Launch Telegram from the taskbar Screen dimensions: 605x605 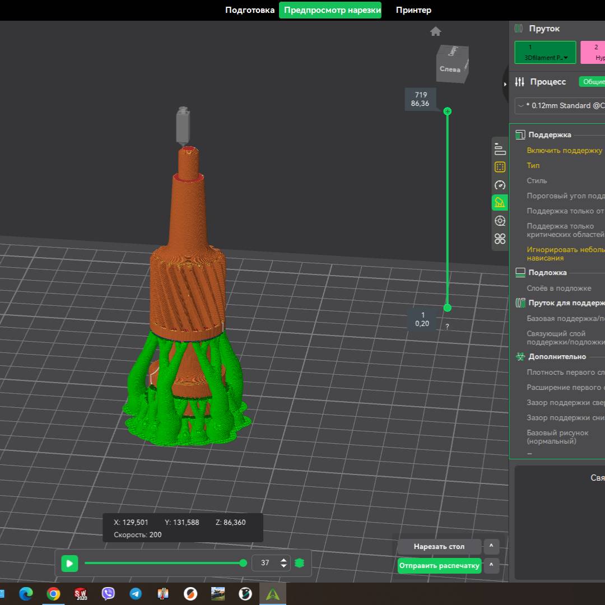[x=135, y=594]
